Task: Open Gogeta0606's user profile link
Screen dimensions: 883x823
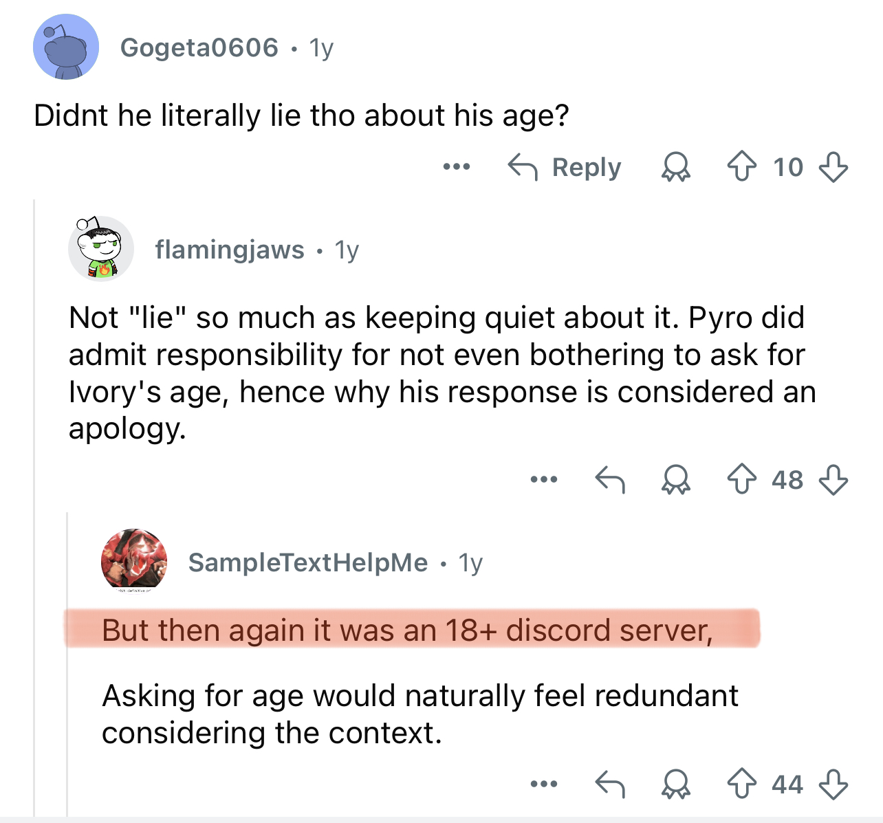Action: pyautogui.click(x=199, y=47)
